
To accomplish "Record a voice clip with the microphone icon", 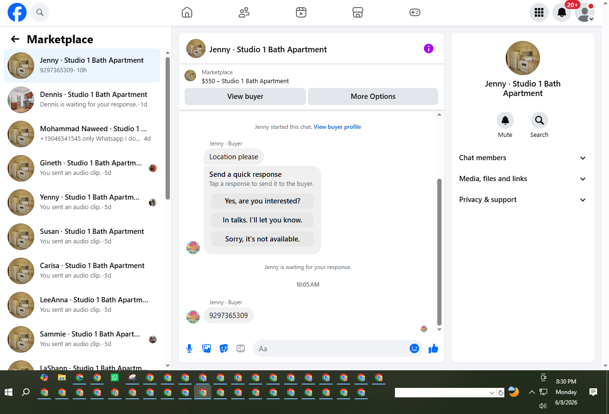I will [189, 348].
